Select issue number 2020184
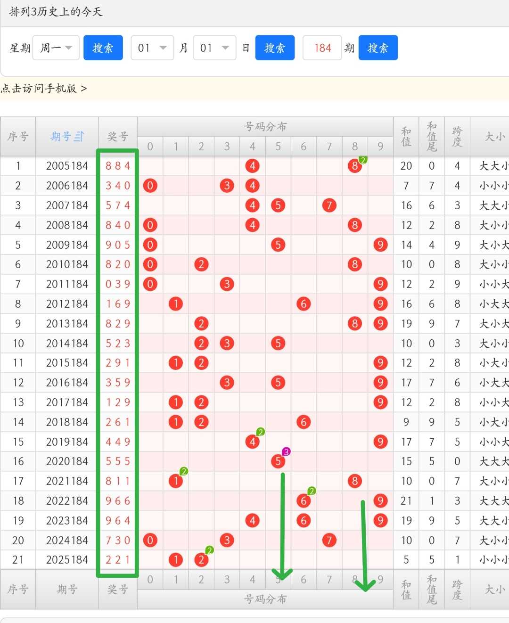Image resolution: width=509 pixels, height=623 pixels. click(67, 461)
